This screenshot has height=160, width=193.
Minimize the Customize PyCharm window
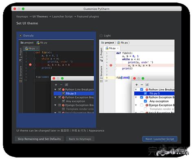click(x=19, y=9)
